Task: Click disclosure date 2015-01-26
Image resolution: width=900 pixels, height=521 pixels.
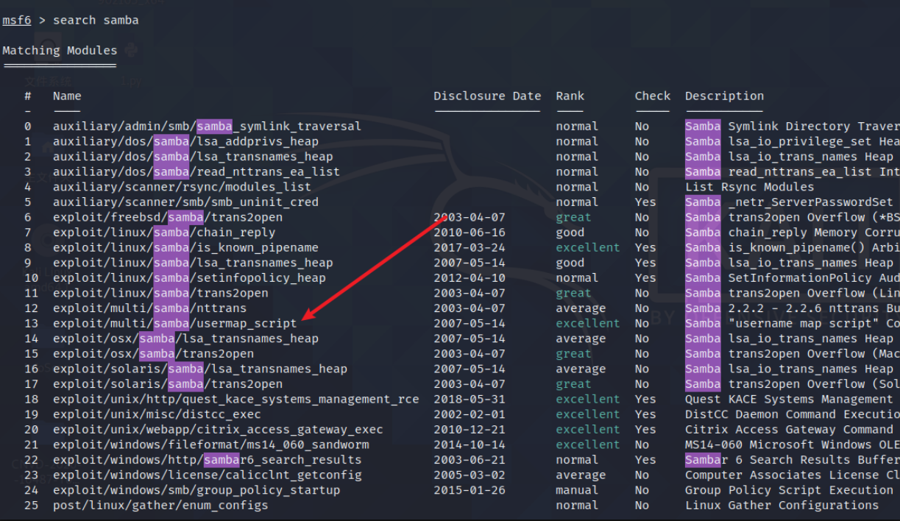Action: click(470, 490)
